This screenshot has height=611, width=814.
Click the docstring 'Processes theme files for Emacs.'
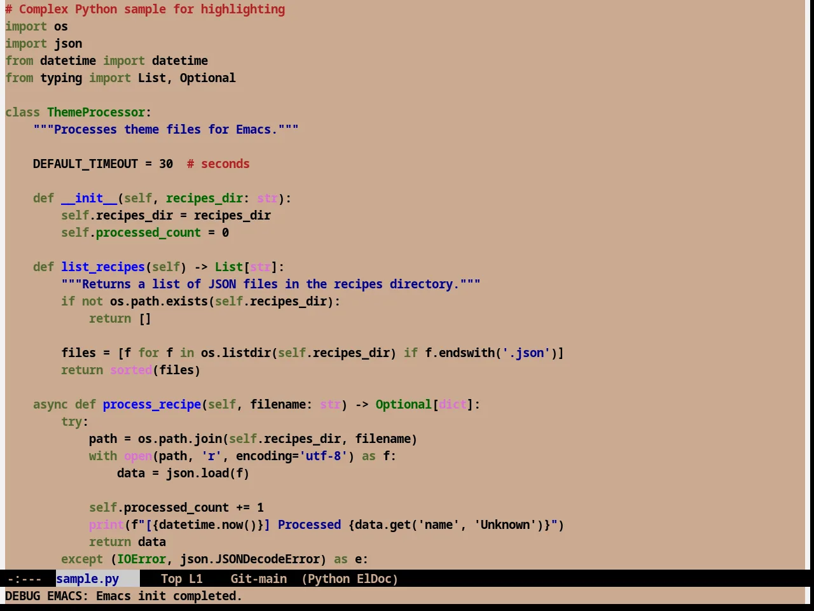pyautogui.click(x=166, y=129)
